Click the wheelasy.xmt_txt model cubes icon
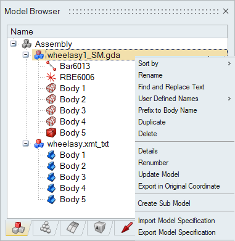This screenshot has width=235, height=241. click(x=39, y=144)
